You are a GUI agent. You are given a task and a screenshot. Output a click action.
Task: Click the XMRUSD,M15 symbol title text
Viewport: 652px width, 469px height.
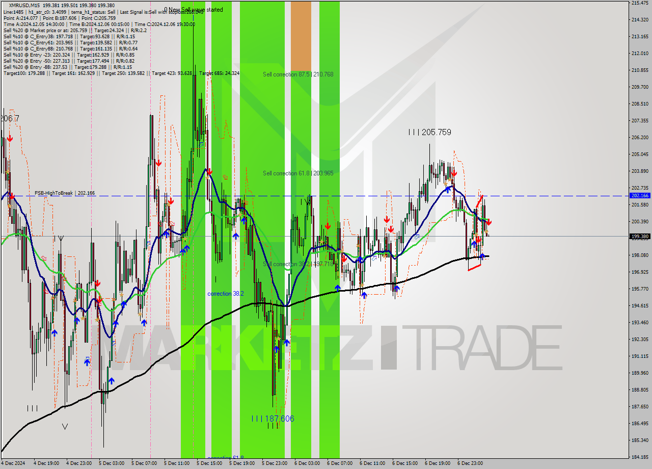(25, 5)
